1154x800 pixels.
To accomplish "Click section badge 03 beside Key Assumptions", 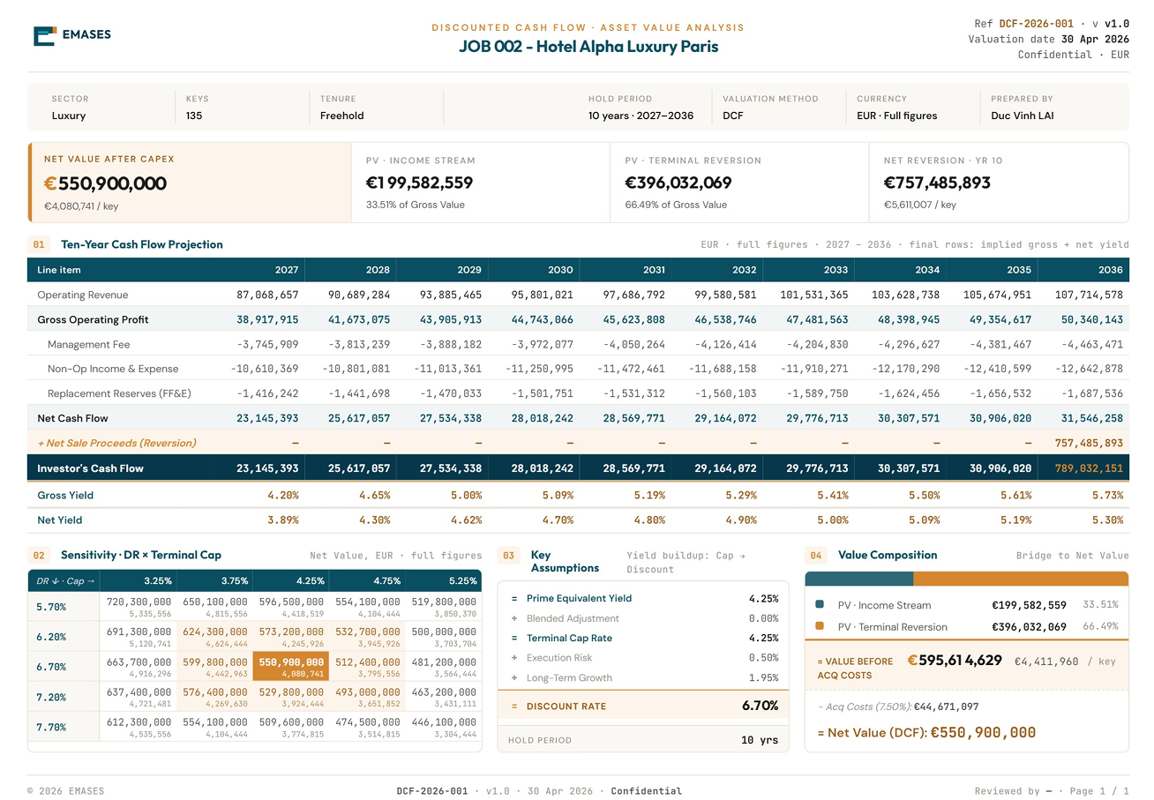I will point(509,556).
